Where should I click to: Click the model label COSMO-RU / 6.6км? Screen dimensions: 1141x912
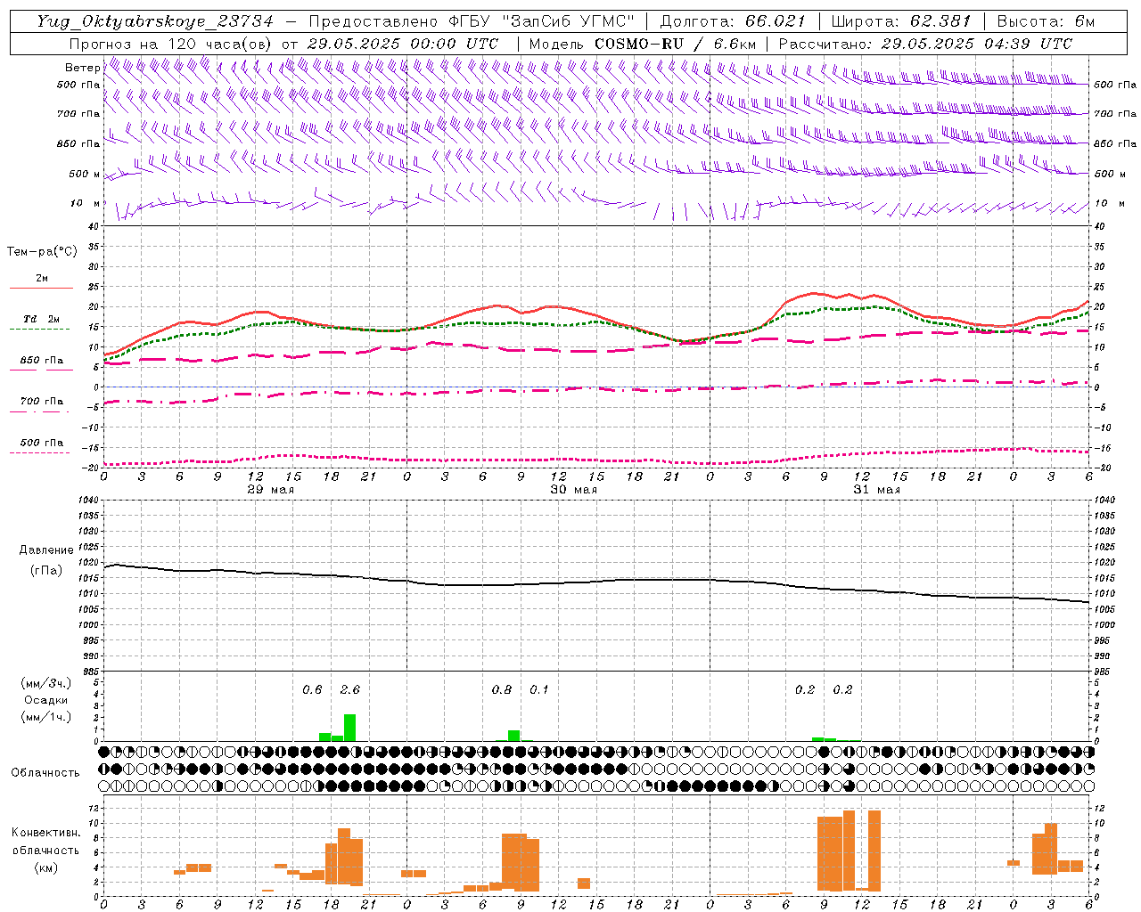675,44
